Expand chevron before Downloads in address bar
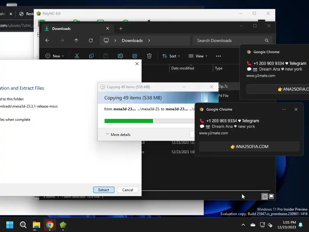This screenshot has height=232, width=309. pyautogui.click(x=115, y=40)
